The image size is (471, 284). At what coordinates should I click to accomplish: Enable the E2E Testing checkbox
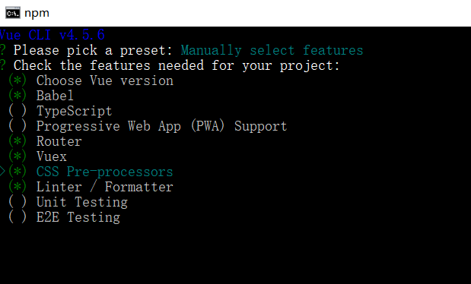(18, 217)
